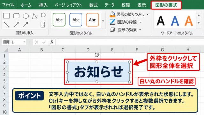Image resolution: width=204 pixels, height=115 pixels.
Task: Select the rounded rectangle shape
Action: tap(16, 16)
